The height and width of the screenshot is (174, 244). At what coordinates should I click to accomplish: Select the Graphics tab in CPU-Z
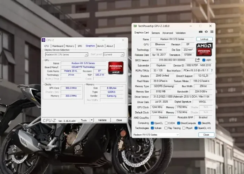coord(90,46)
